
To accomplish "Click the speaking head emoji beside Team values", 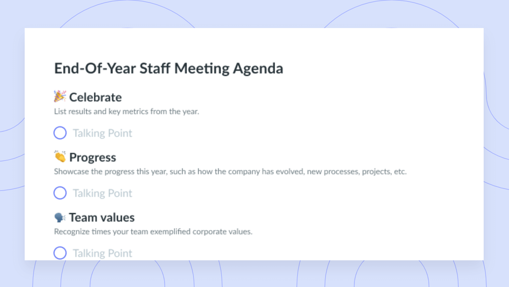I will click(x=60, y=218).
